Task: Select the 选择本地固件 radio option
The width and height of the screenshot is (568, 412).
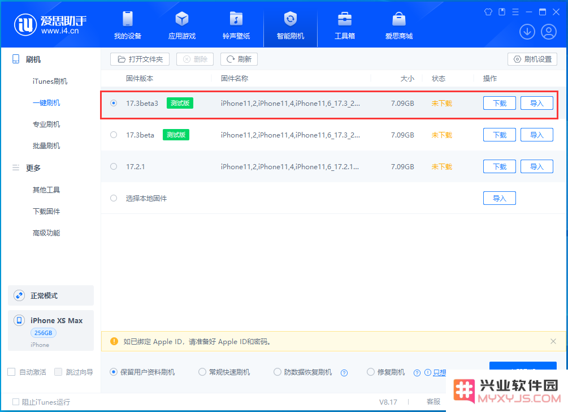Action: coord(114,198)
